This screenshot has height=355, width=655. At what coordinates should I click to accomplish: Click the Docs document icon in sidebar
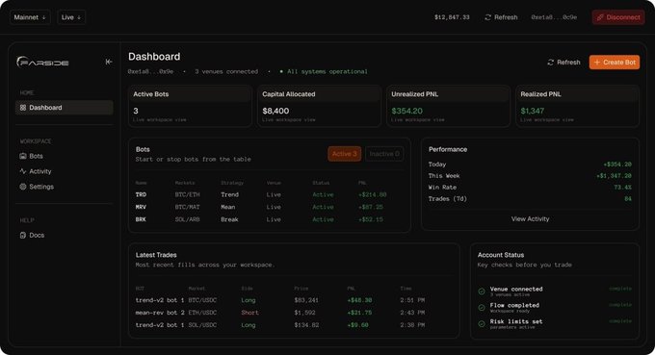23,236
